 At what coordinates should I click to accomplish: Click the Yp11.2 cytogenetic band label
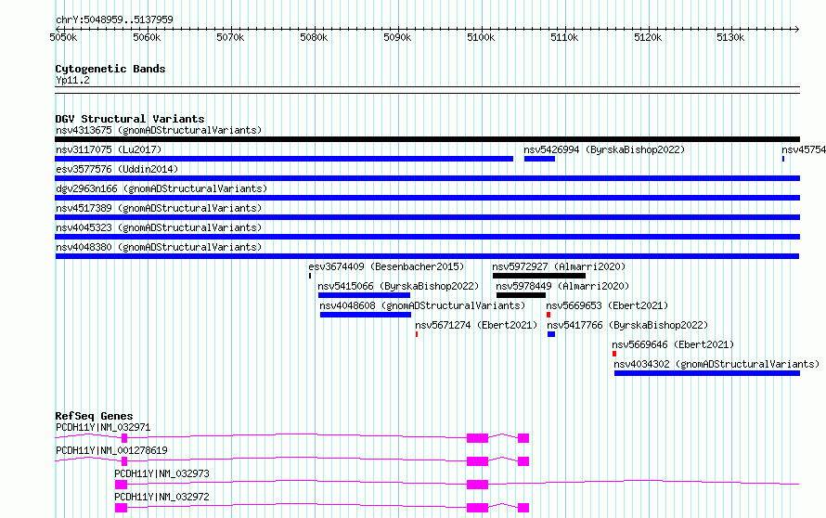72,80
